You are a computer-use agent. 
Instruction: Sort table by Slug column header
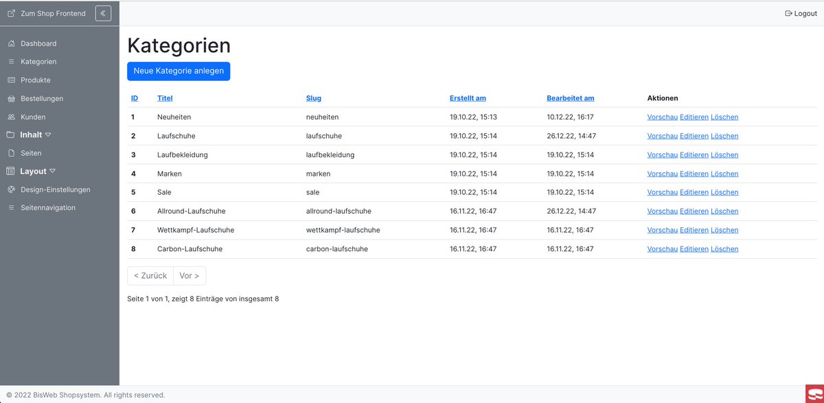coord(314,98)
